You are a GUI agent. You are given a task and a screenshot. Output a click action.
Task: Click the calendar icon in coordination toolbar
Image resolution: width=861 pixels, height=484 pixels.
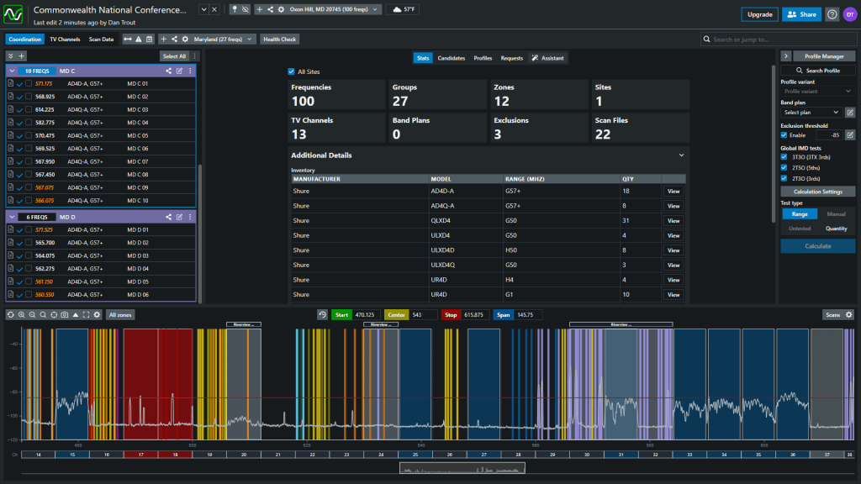[x=149, y=39]
